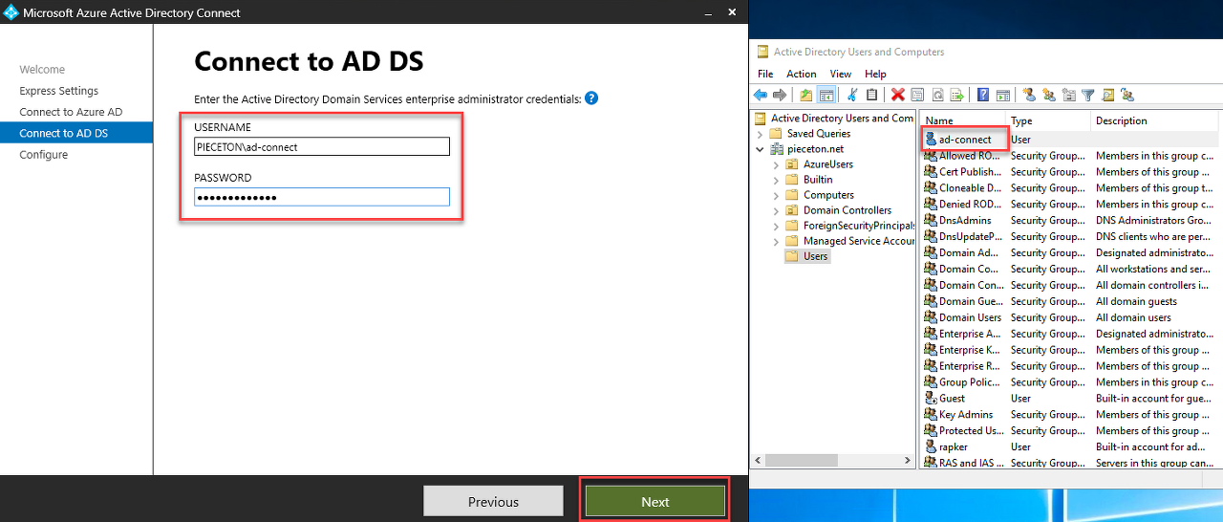Select the Cert Publish... group row
The width and height of the screenshot is (1223, 522).
[1070, 172]
